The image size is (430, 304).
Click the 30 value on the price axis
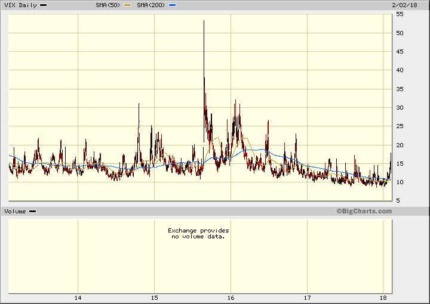point(400,108)
